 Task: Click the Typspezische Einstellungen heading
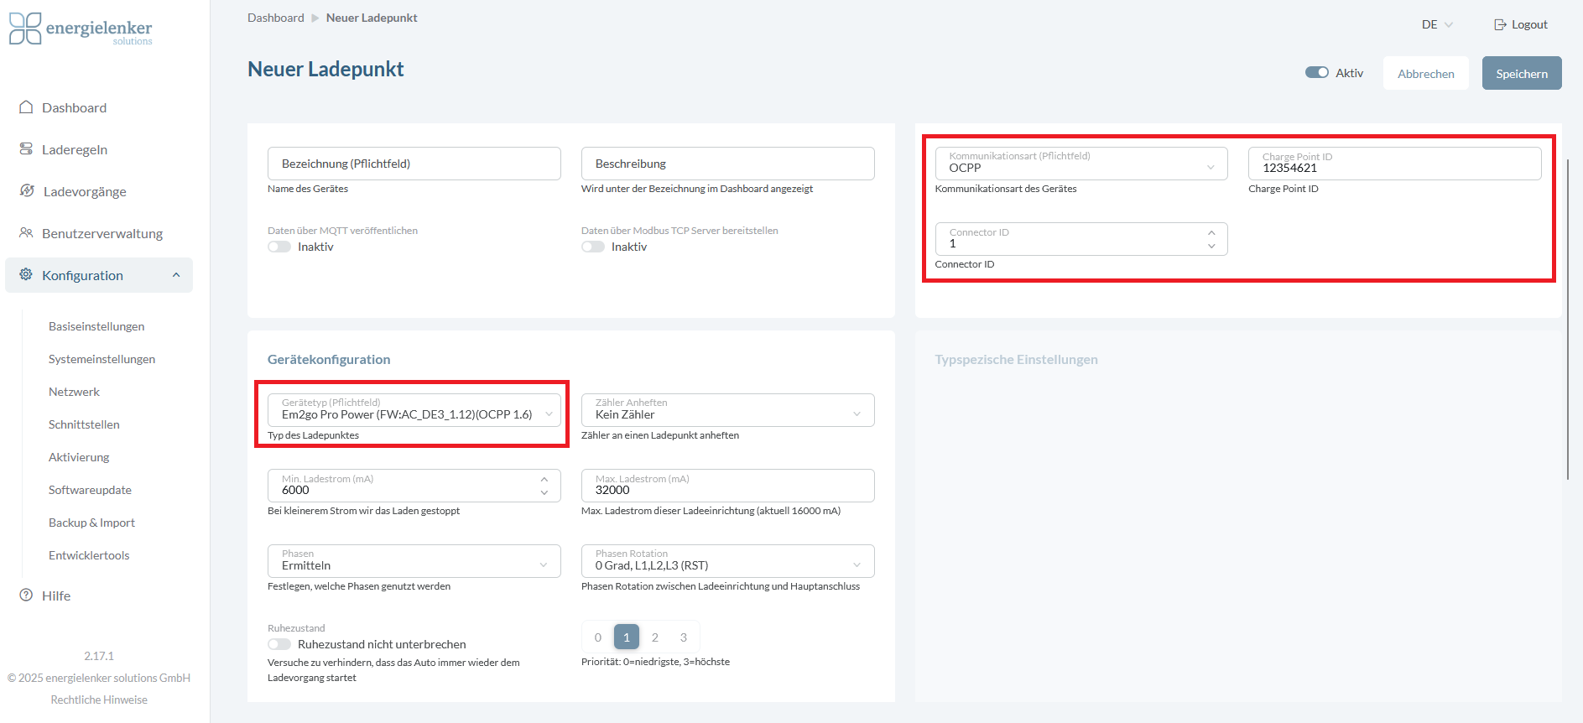point(1016,359)
